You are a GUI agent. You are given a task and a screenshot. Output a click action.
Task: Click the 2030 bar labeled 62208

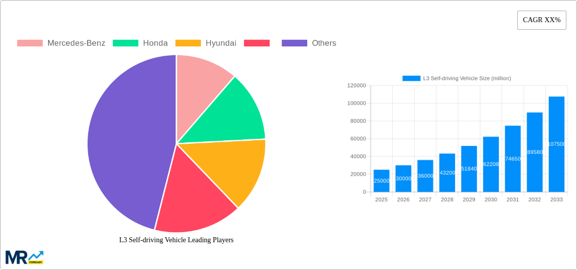[x=491, y=165]
